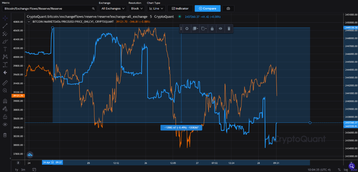Collapse left toolbar with small arrow
The width and height of the screenshot is (358, 172).
pos(10,159)
